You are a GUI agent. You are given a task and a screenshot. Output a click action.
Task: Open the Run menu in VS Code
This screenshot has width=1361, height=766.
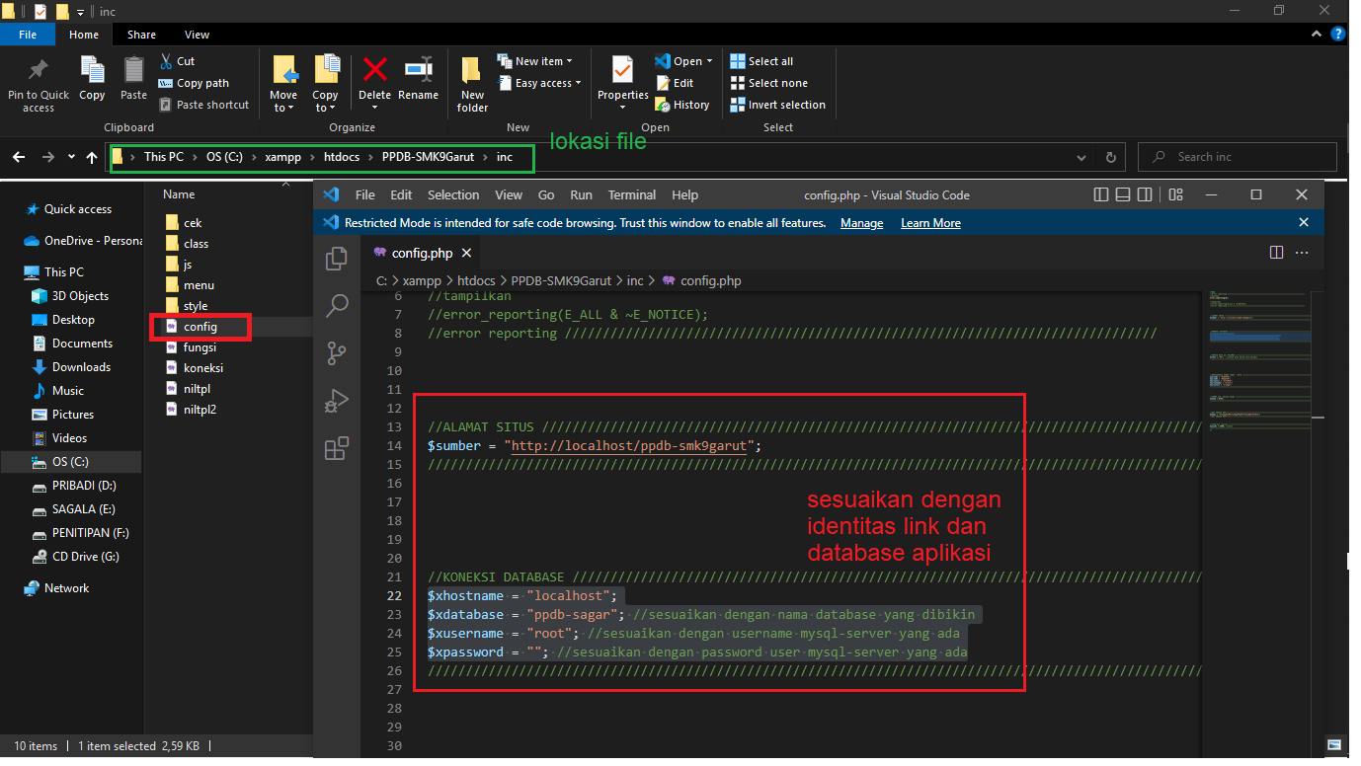(582, 194)
